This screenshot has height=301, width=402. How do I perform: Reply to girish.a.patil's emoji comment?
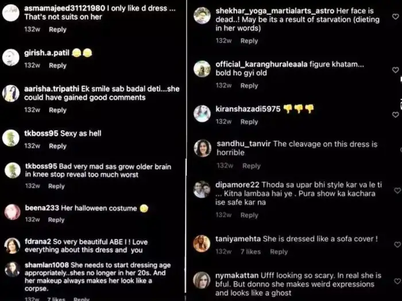[x=57, y=66]
